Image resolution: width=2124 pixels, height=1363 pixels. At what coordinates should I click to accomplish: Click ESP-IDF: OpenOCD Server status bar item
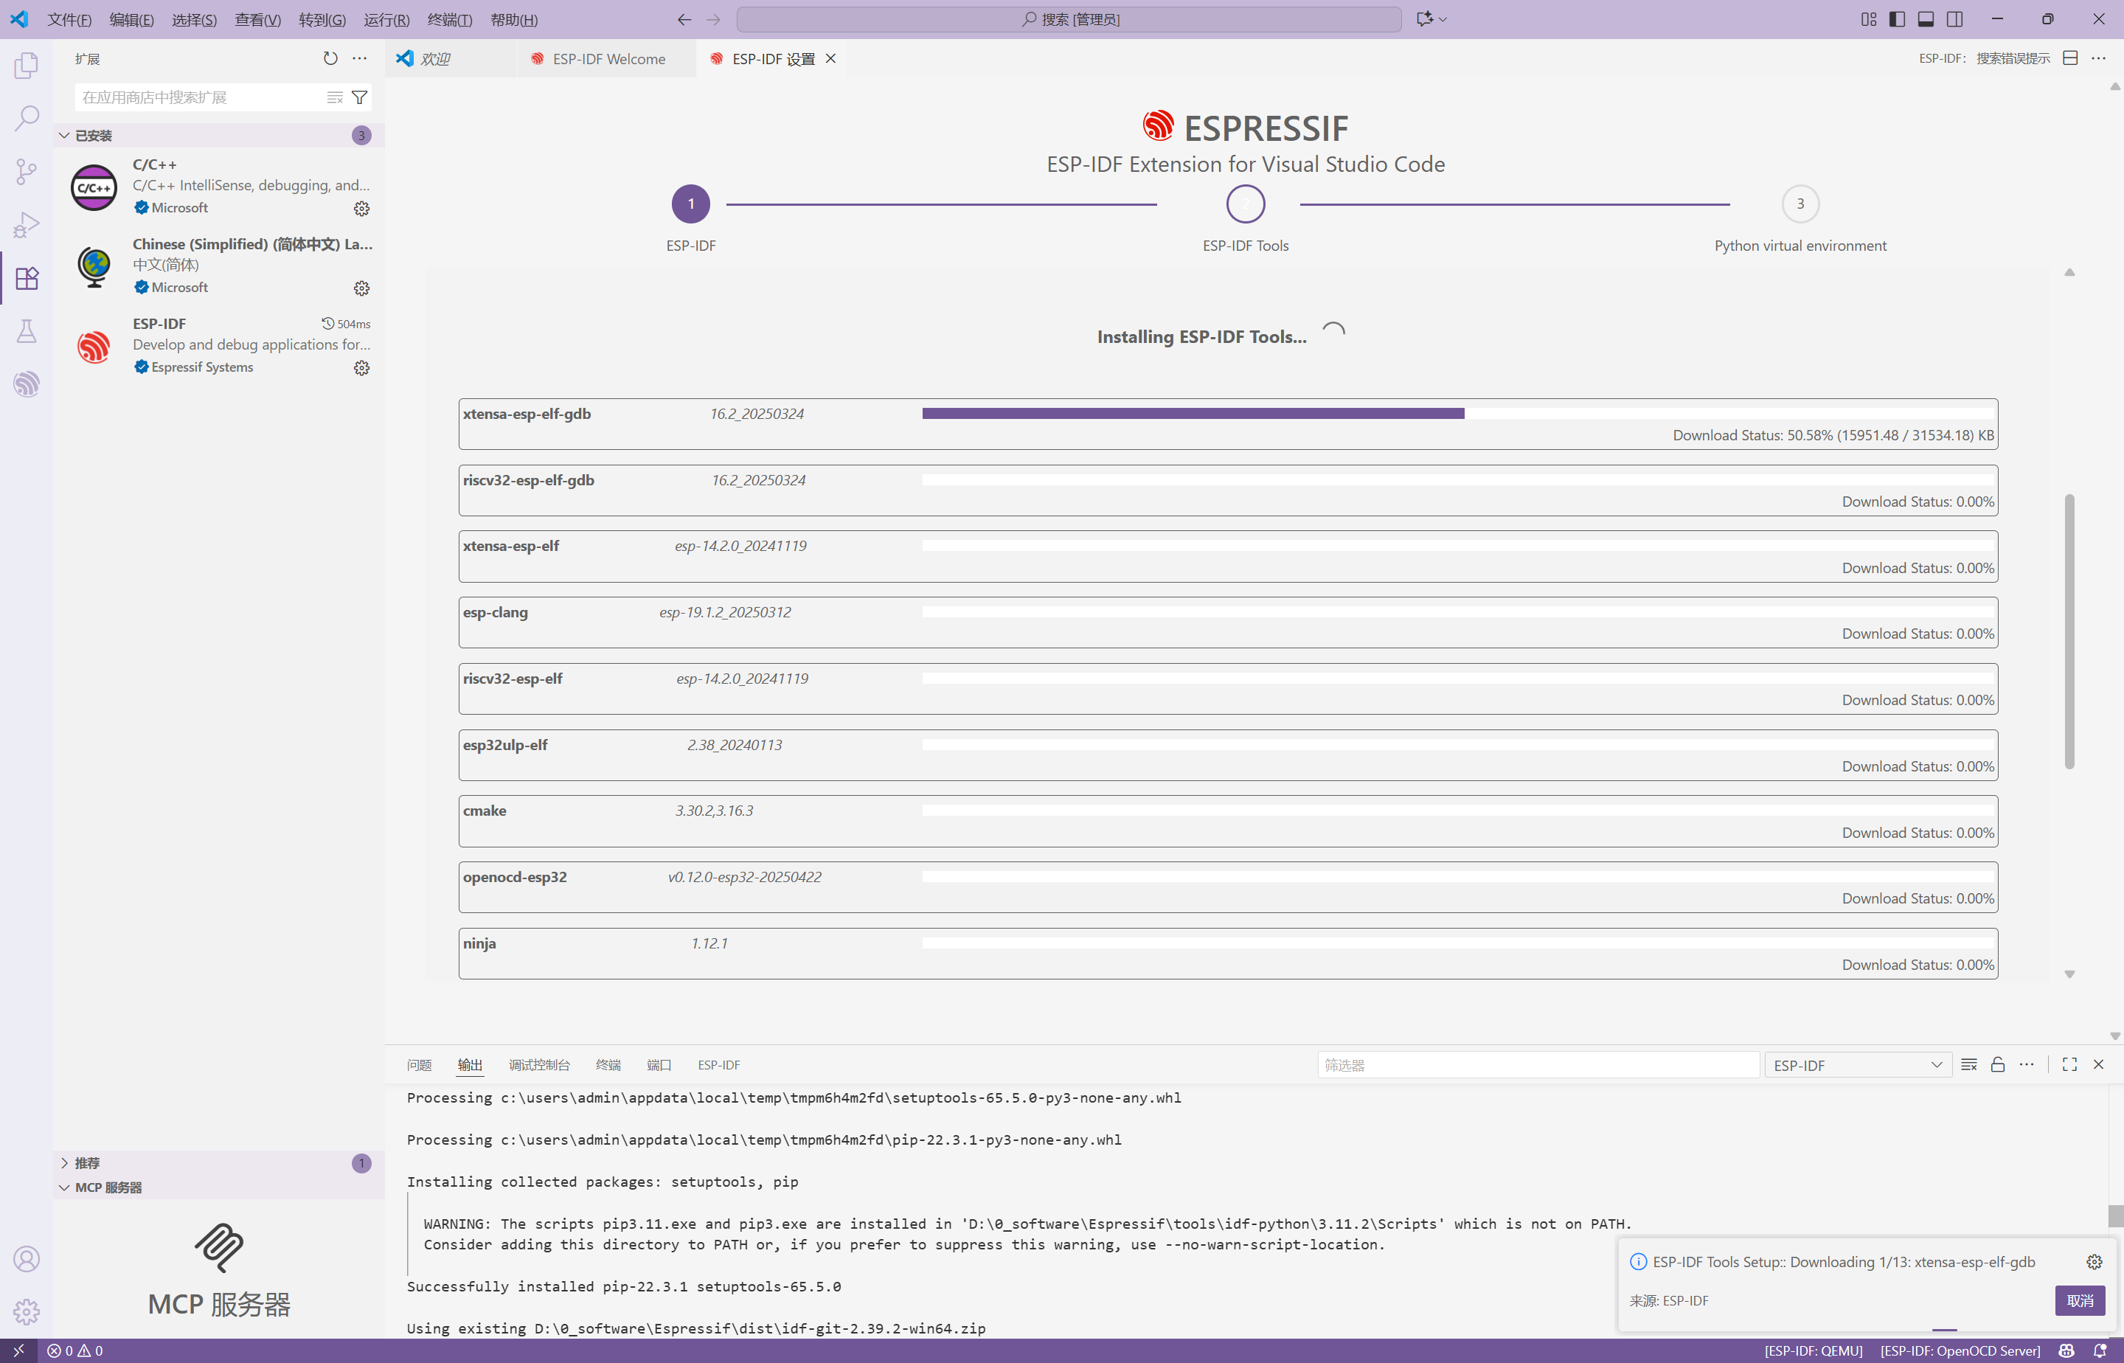pyautogui.click(x=1960, y=1350)
